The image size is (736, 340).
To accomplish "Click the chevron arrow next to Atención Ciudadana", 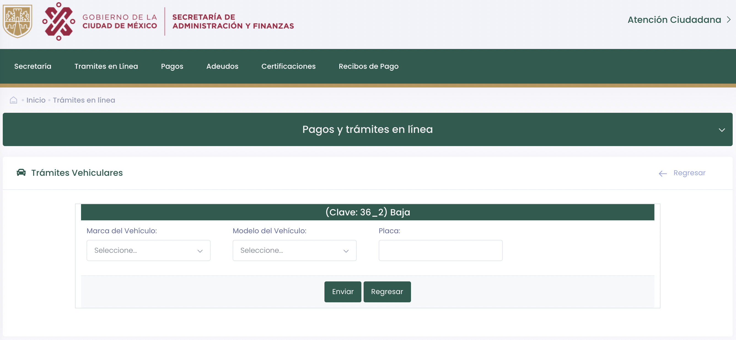I will (x=729, y=20).
